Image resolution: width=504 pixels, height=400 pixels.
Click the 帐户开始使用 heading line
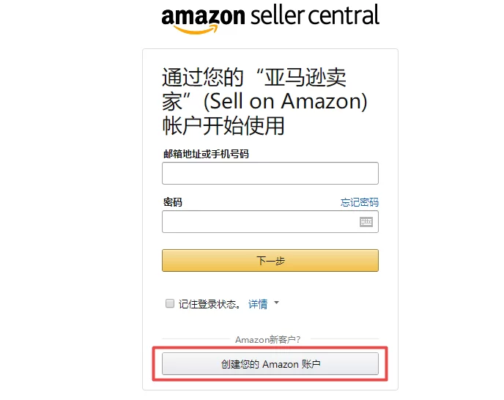click(223, 125)
